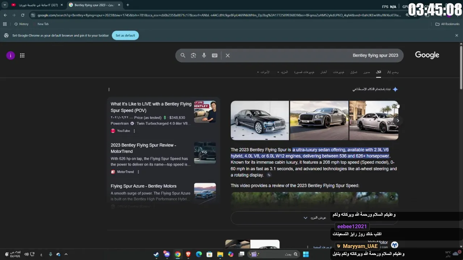463x260 pixels.
Task: Click the Set as default button
Action: tap(125, 35)
